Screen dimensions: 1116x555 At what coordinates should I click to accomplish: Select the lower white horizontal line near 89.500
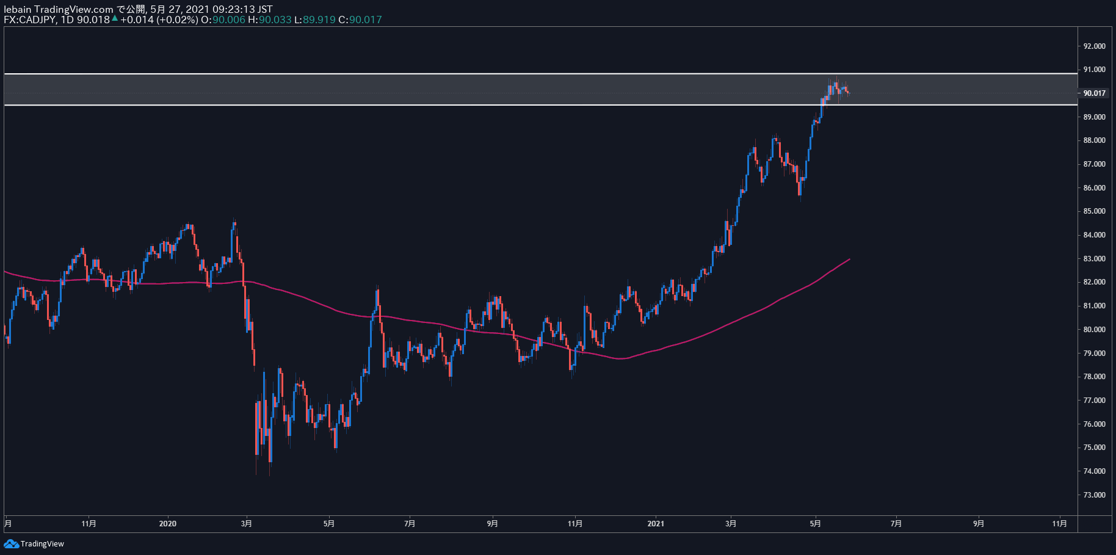click(x=541, y=105)
